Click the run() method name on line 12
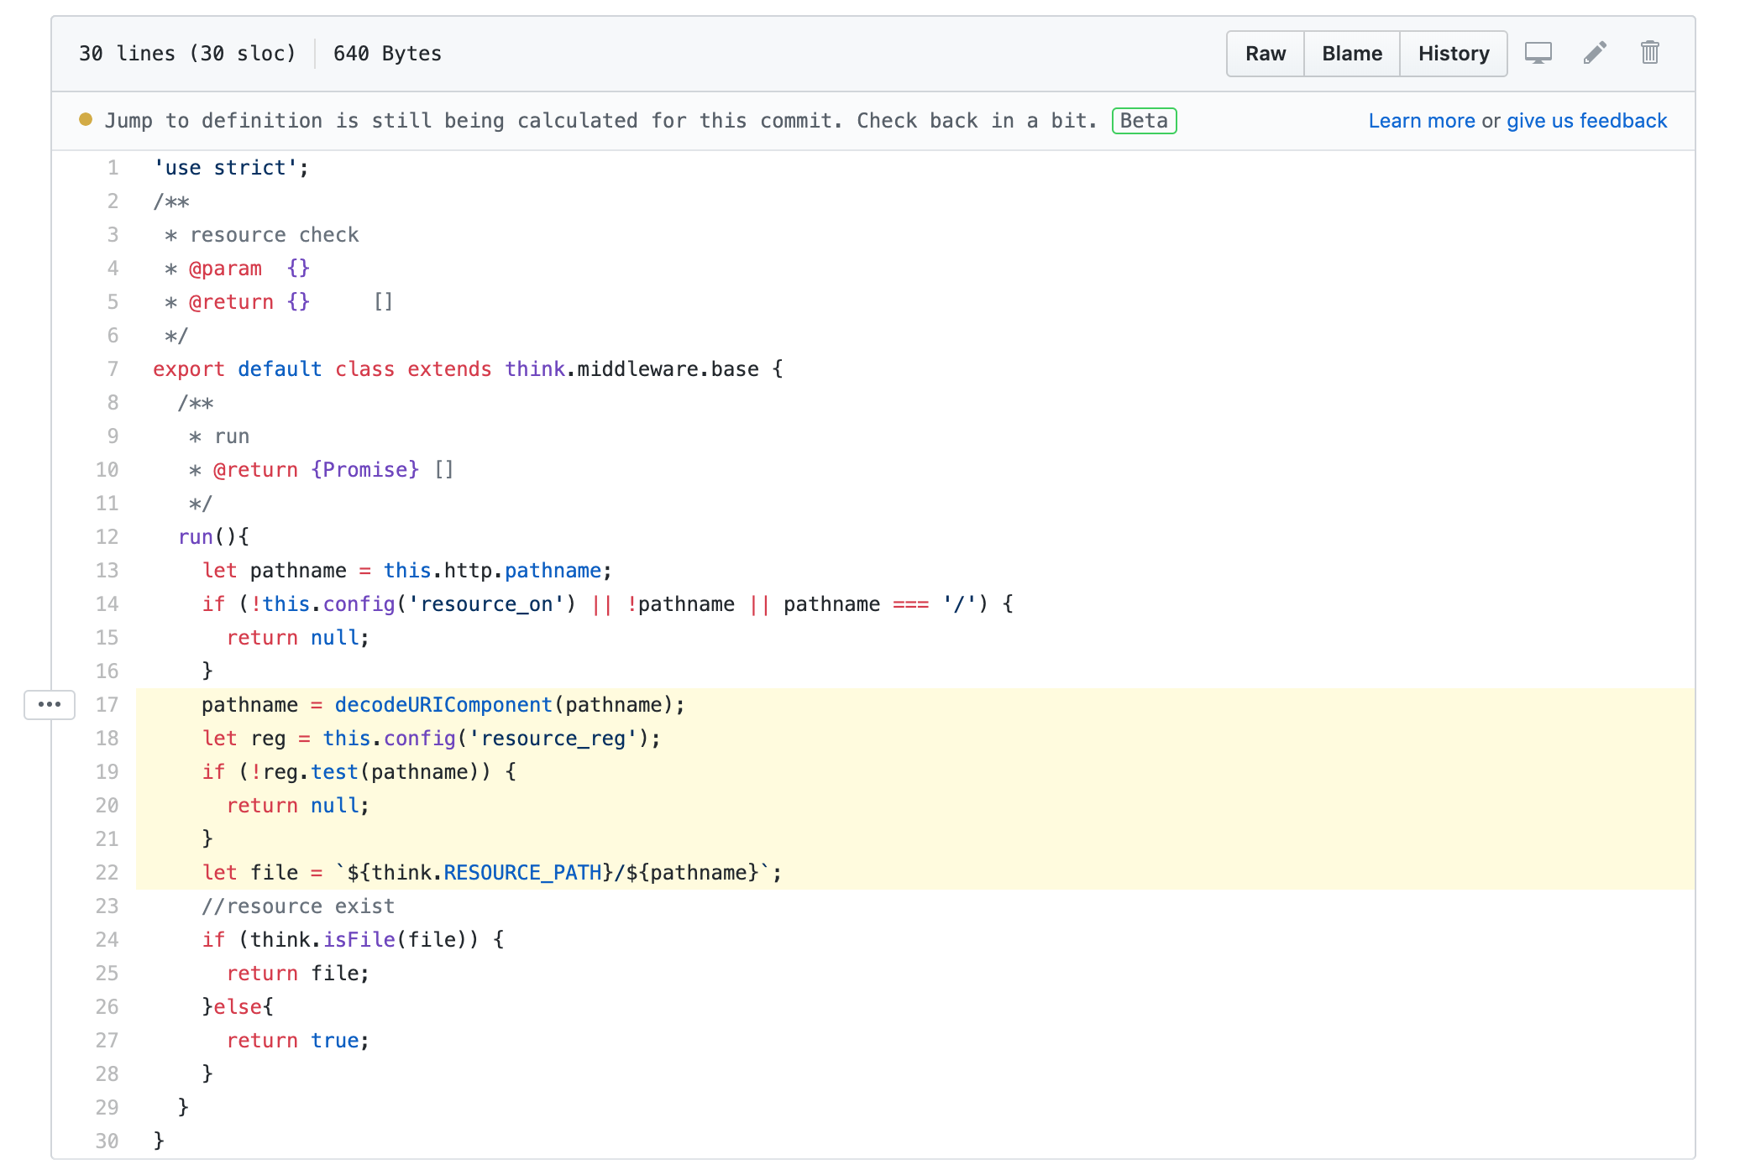The image size is (1740, 1175). pyautogui.click(x=196, y=537)
